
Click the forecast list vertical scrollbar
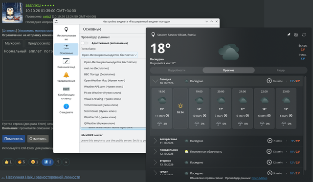305,123
